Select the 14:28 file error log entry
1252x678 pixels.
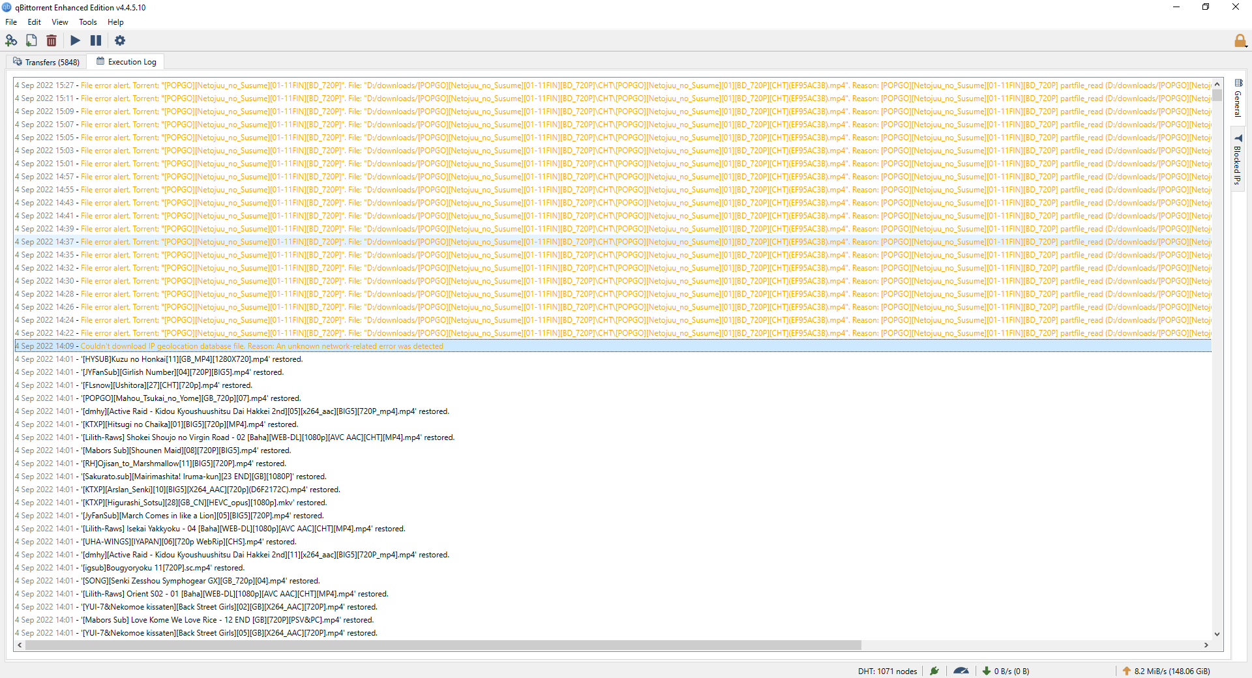coord(613,294)
